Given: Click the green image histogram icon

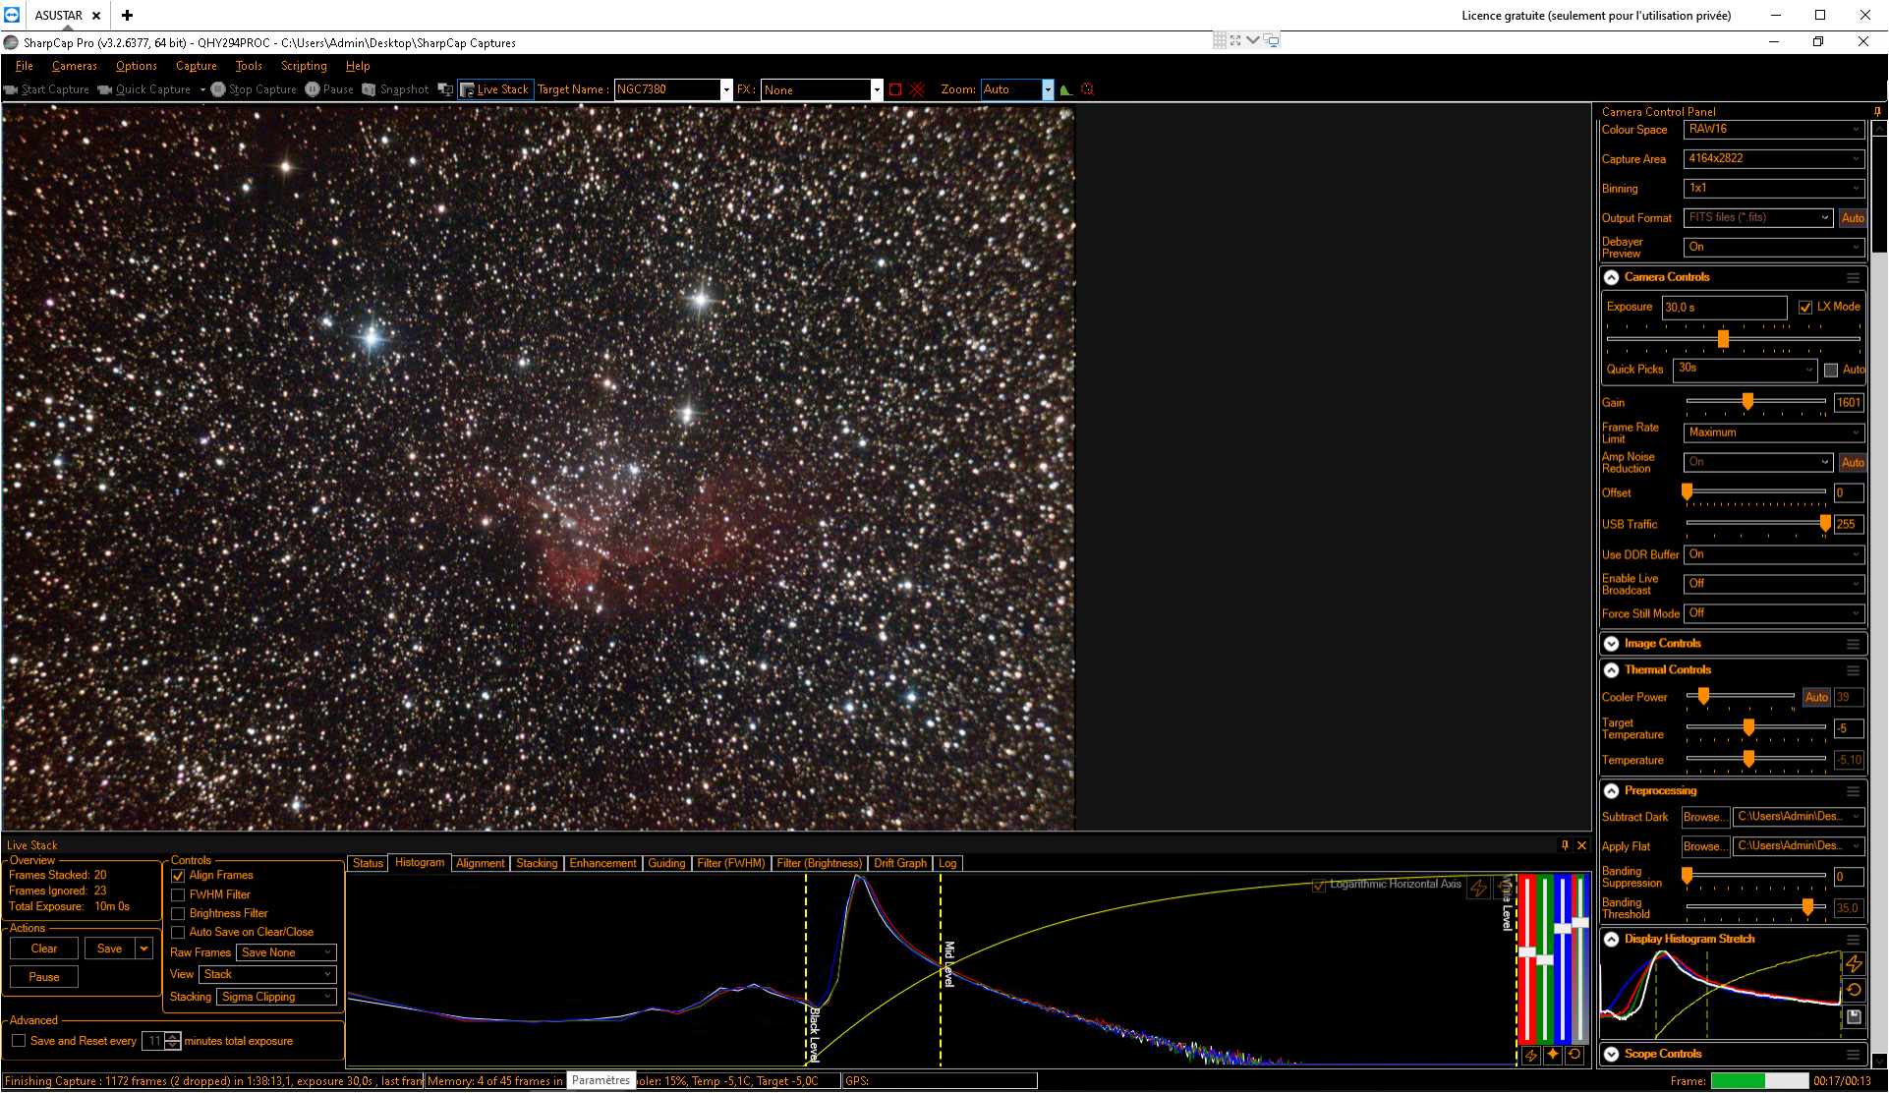Looking at the screenshot, I should [1065, 89].
